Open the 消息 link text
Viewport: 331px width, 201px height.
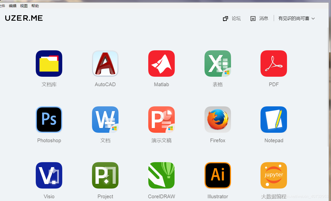coord(264,18)
